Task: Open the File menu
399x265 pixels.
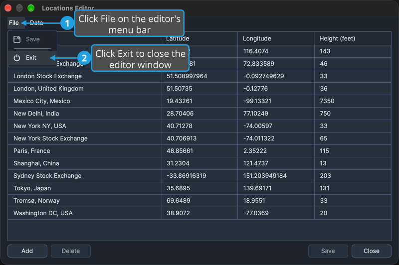Action: (x=14, y=23)
